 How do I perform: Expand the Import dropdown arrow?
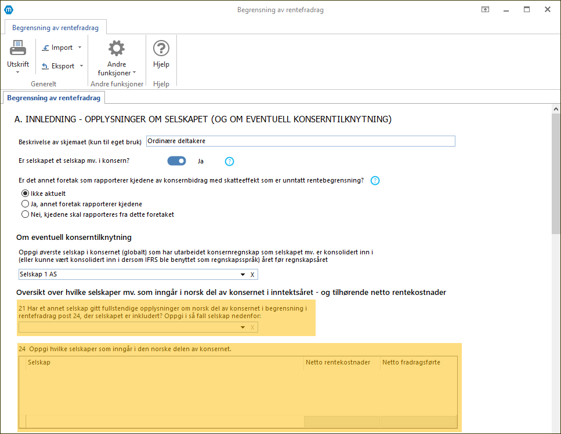pos(80,48)
